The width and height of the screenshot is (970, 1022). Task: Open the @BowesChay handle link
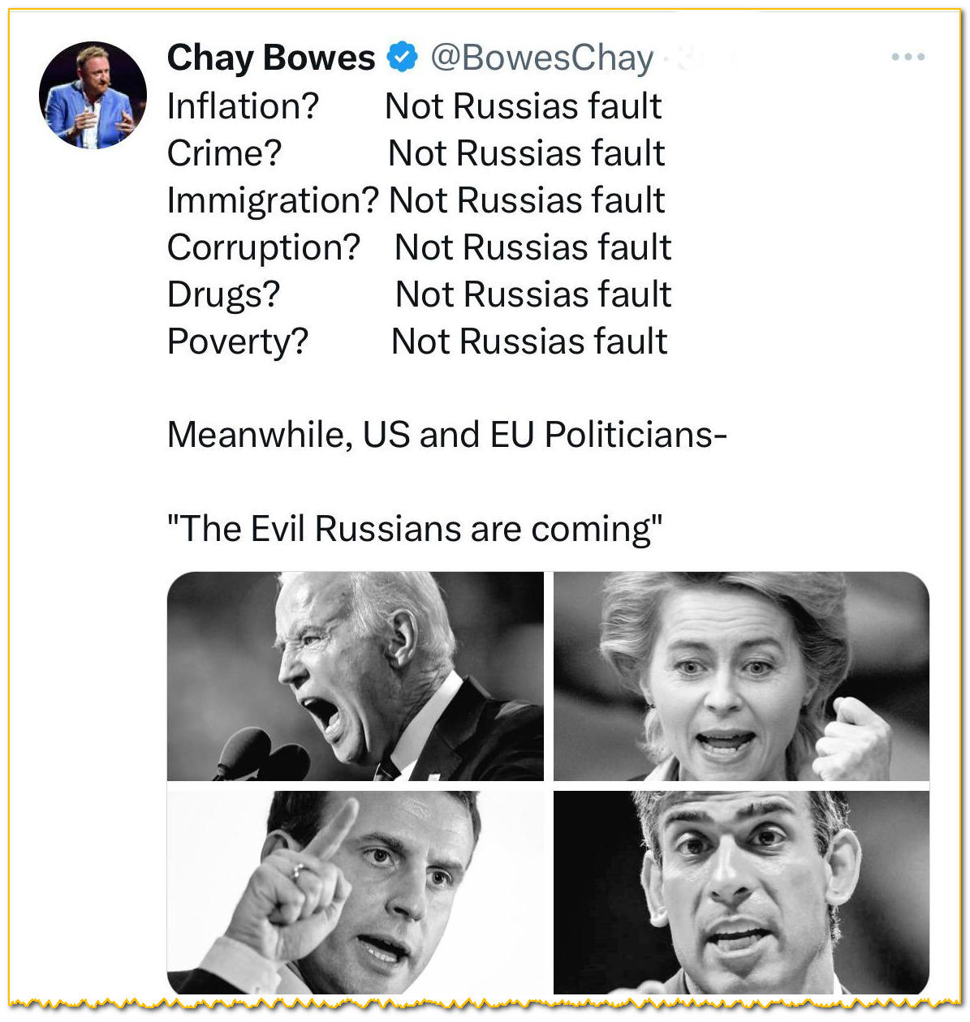click(x=541, y=58)
